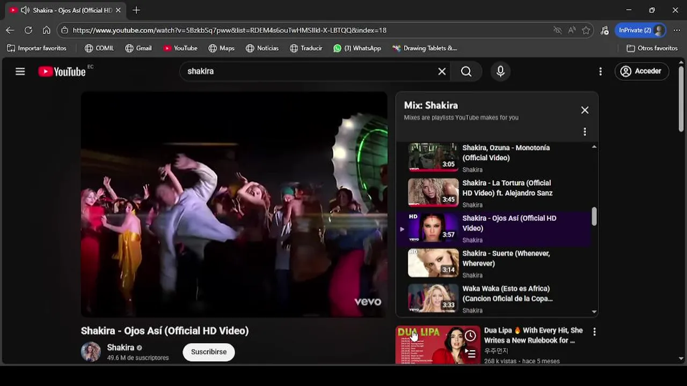
Task: Open the YouTube hamburger guide menu
Action: (20, 71)
